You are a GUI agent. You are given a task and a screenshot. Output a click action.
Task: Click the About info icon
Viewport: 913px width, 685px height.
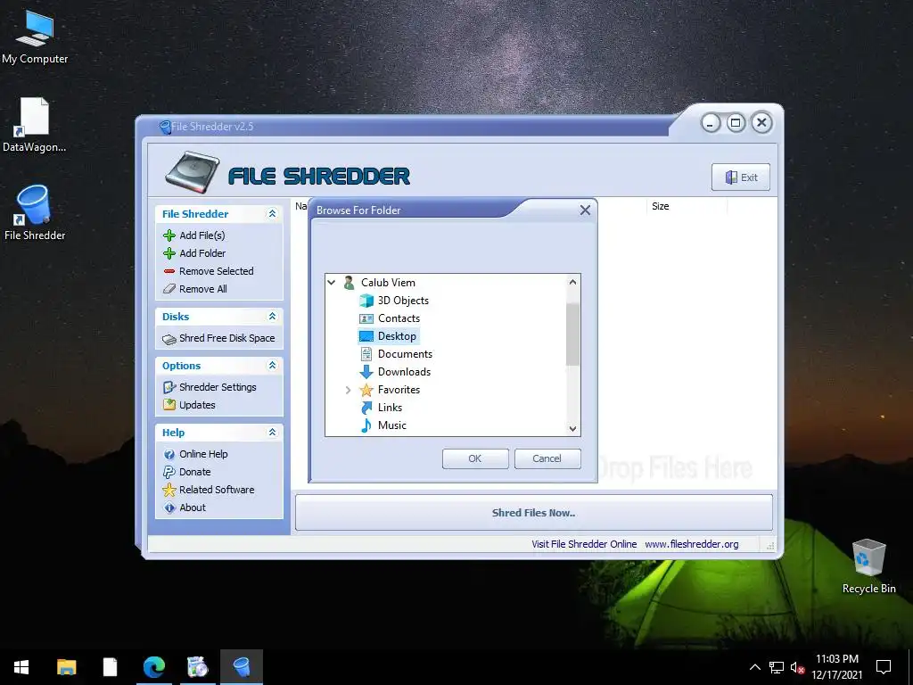coord(169,508)
